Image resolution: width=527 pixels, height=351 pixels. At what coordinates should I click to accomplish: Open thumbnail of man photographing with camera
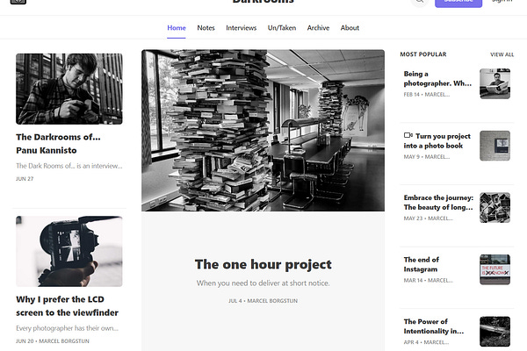[69, 89]
